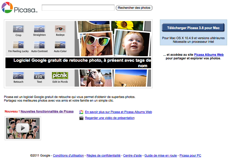Select the Crop tool icon
231x161 pixels.
(18, 29)
